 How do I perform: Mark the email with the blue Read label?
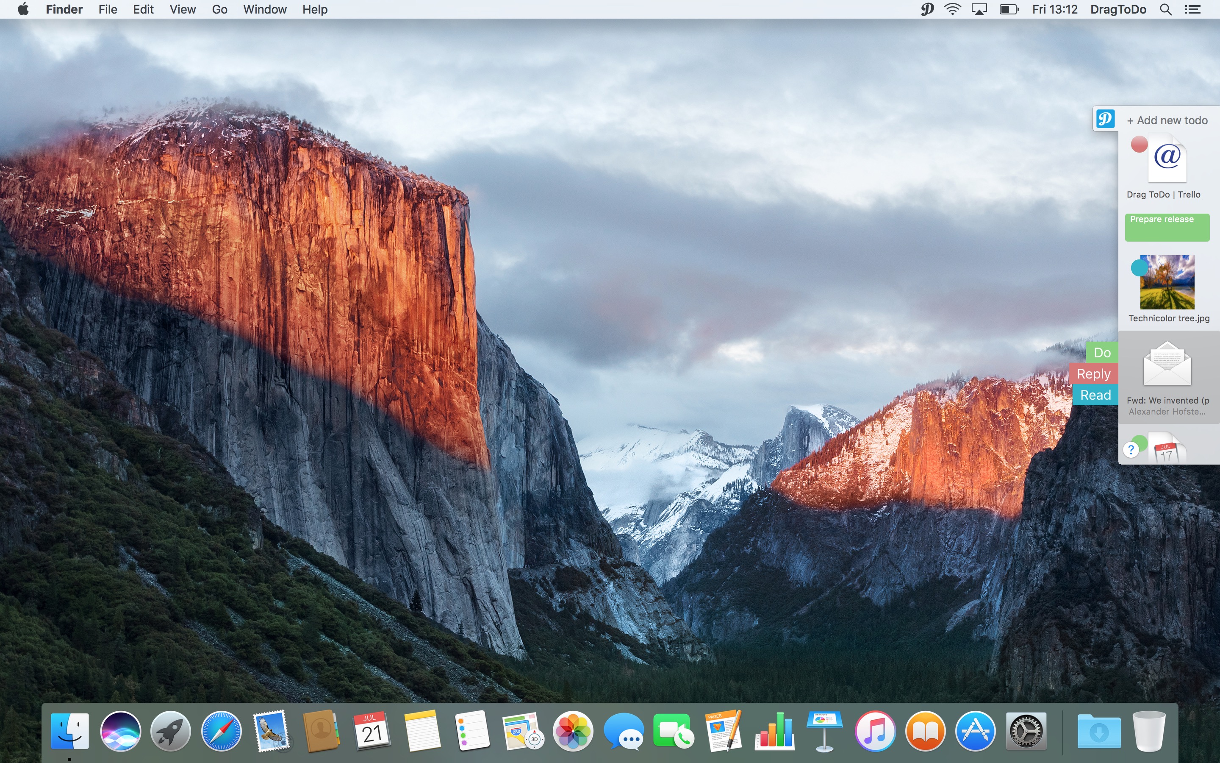1095,395
